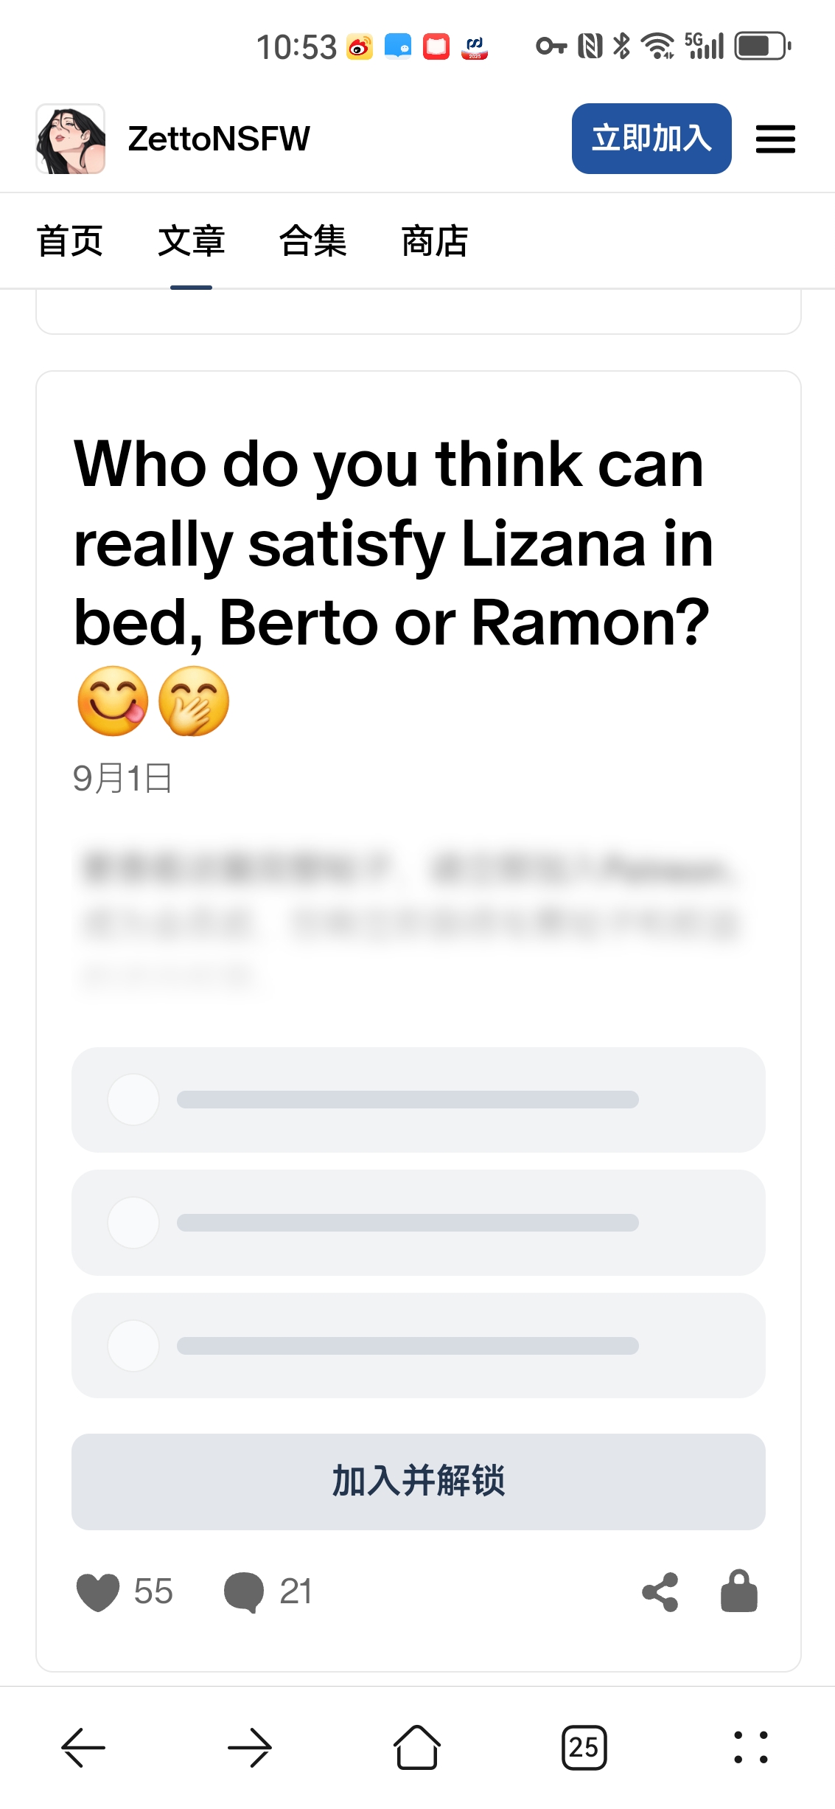Switch to the 合集 tab
Viewport: 835px width, 1809px height.
(313, 241)
